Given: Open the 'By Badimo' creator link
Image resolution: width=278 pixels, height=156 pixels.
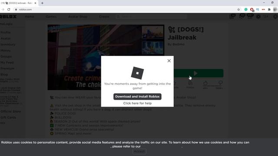Looking at the screenshot, I should pos(176,44).
